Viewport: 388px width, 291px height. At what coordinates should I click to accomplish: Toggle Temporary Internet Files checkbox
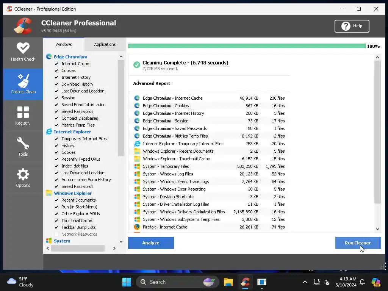coord(56,139)
